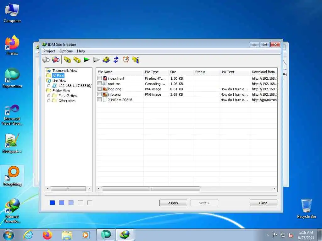The image size is (322, 241).
Task: Open the Microsoft Visual Studio desktop shortcut
Action: pyautogui.click(x=12, y=115)
